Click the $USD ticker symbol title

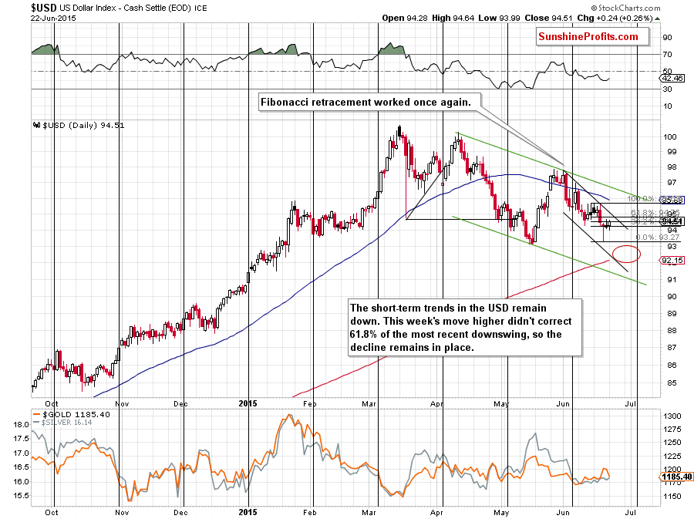(42, 8)
